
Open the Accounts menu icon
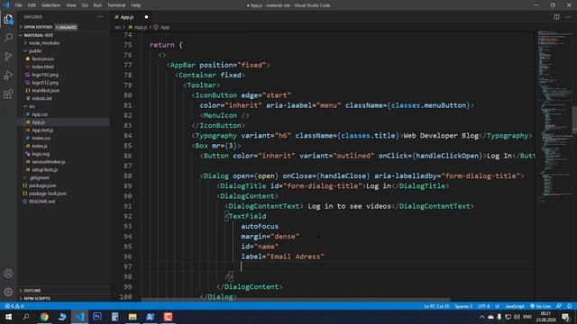coord(8,273)
